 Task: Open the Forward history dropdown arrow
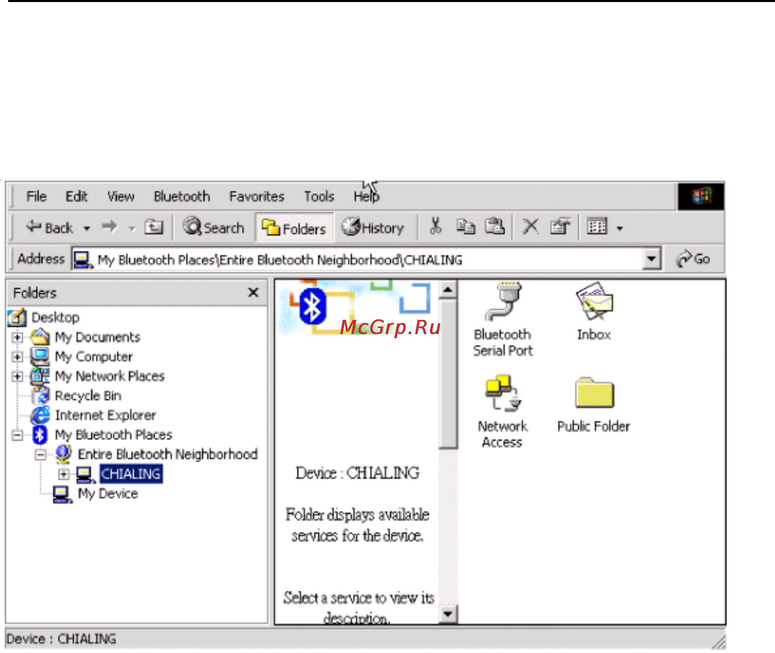tap(132, 228)
